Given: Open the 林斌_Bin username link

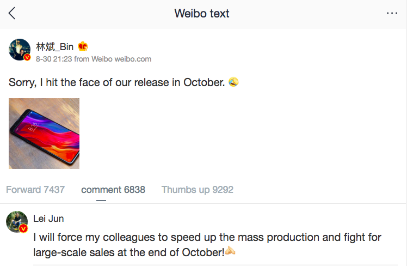Looking at the screenshot, I should click(54, 47).
